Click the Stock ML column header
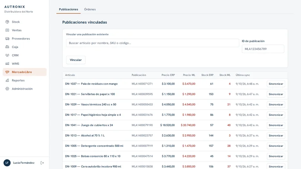This screenshot has width=301, height=169. [225, 75]
